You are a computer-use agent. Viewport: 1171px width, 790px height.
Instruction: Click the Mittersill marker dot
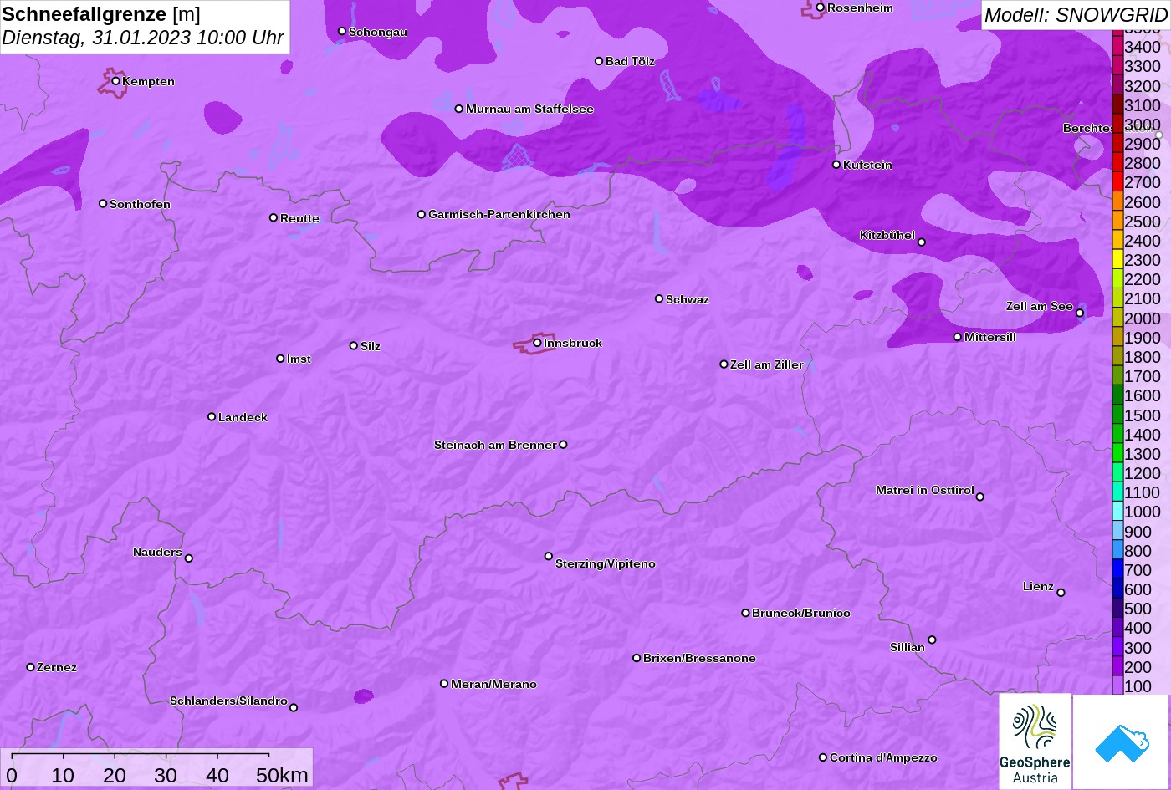(957, 337)
